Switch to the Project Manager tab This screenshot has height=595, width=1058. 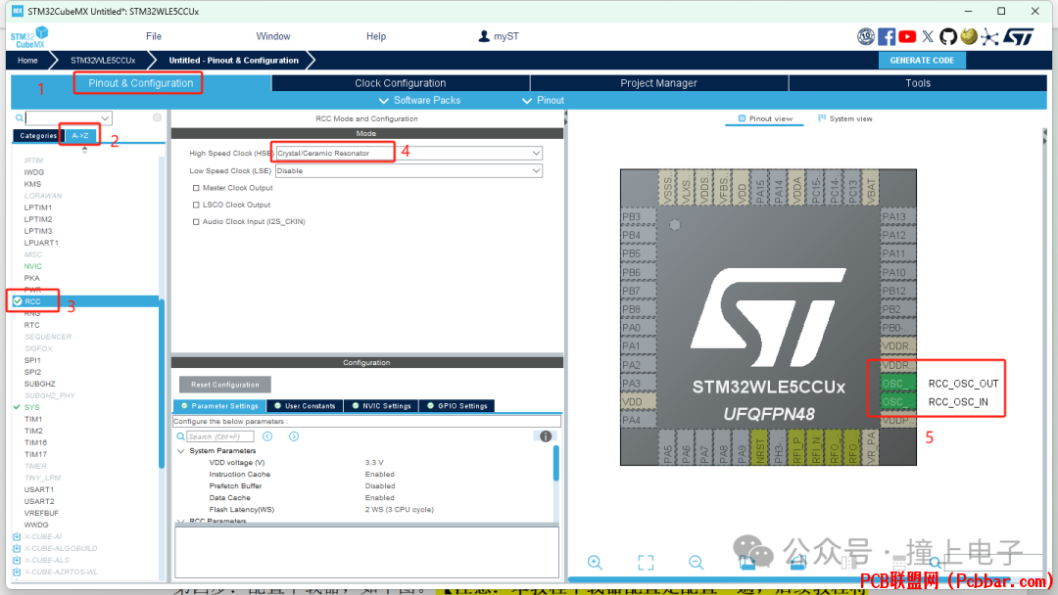(x=658, y=83)
